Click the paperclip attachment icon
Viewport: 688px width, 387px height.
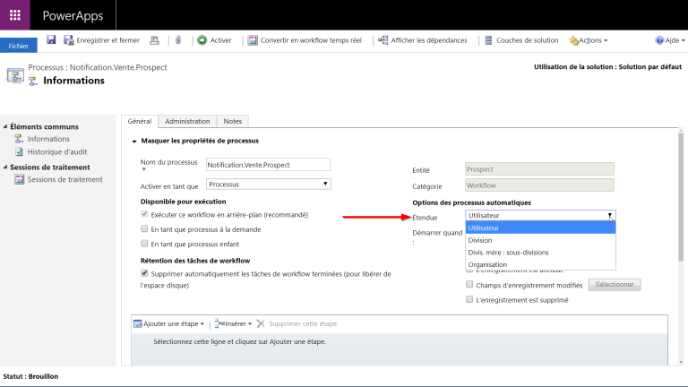[x=178, y=40]
